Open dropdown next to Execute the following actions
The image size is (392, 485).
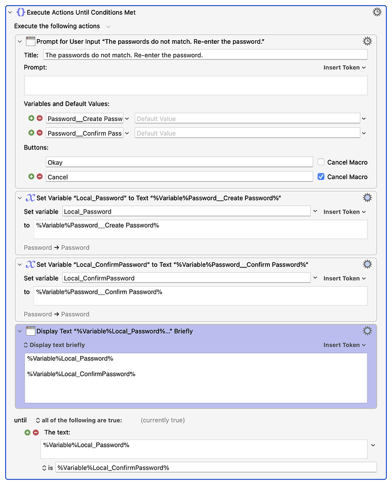pyautogui.click(x=108, y=27)
